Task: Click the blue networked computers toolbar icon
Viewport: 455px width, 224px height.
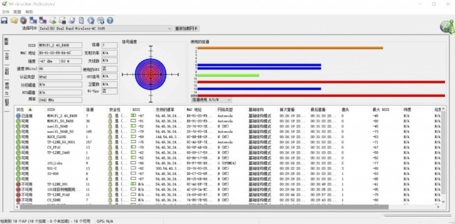Action: point(33,21)
